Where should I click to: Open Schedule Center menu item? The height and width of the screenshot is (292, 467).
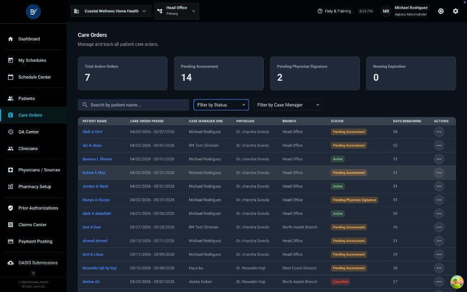point(33,77)
